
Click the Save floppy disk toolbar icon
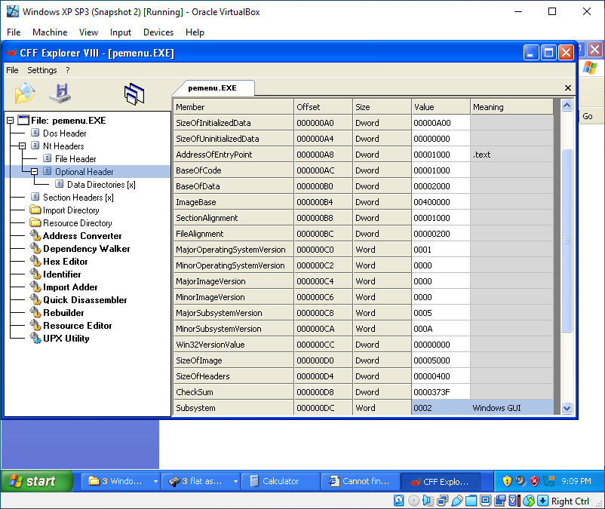click(60, 94)
